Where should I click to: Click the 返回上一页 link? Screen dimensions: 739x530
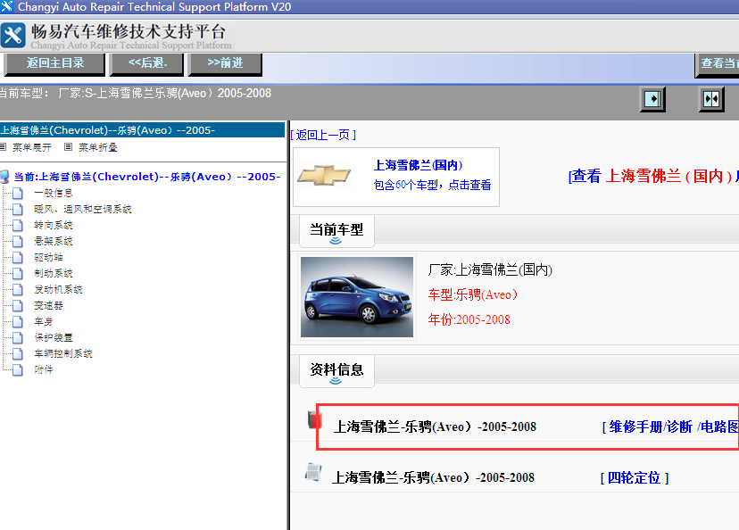[323, 136]
